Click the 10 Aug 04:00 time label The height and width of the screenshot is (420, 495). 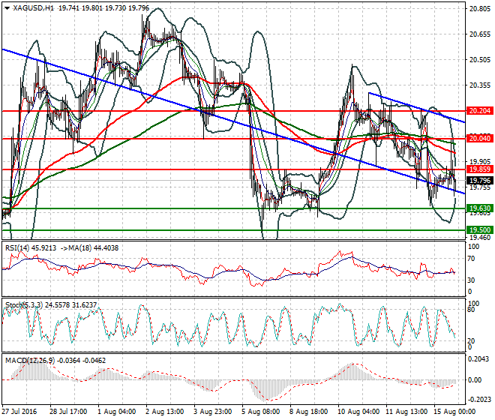tap(358, 412)
